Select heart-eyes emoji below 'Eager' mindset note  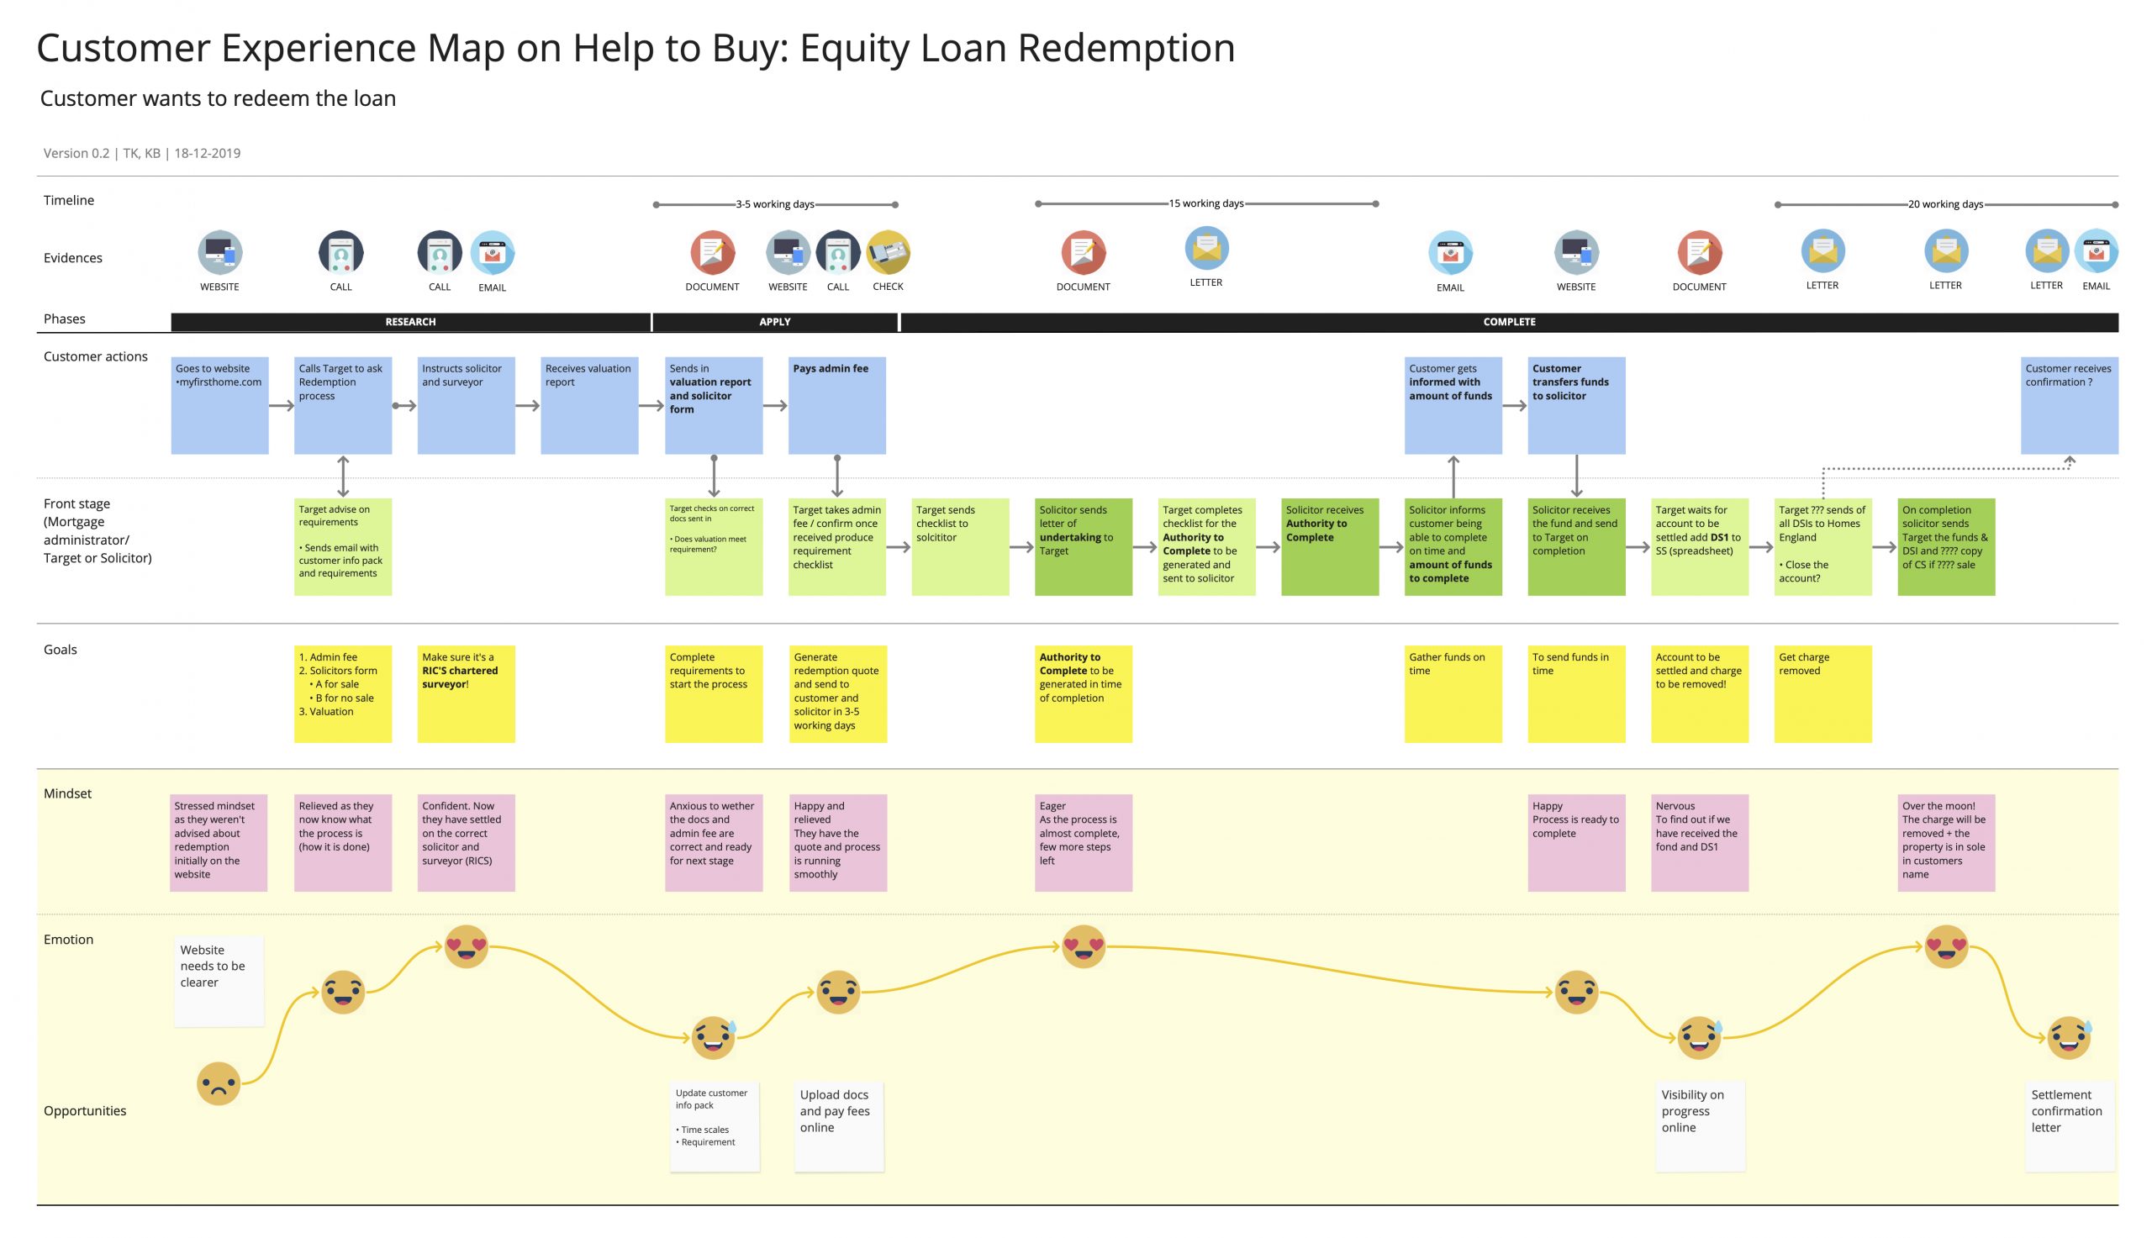[1084, 946]
